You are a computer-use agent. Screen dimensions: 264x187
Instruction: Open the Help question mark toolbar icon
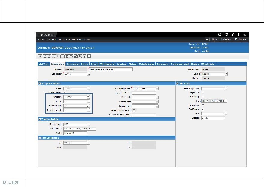click(x=85, y=56)
